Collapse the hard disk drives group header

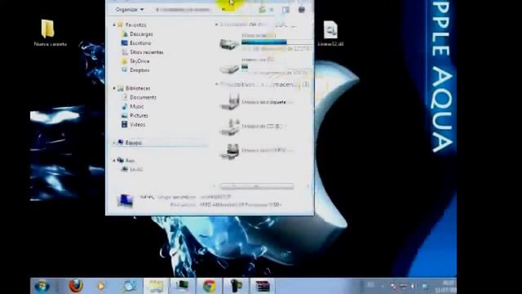(217, 24)
